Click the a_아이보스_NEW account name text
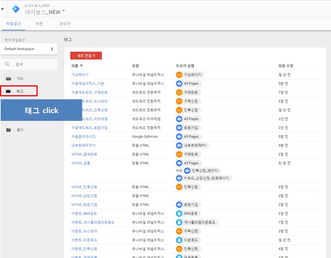 (37, 5)
